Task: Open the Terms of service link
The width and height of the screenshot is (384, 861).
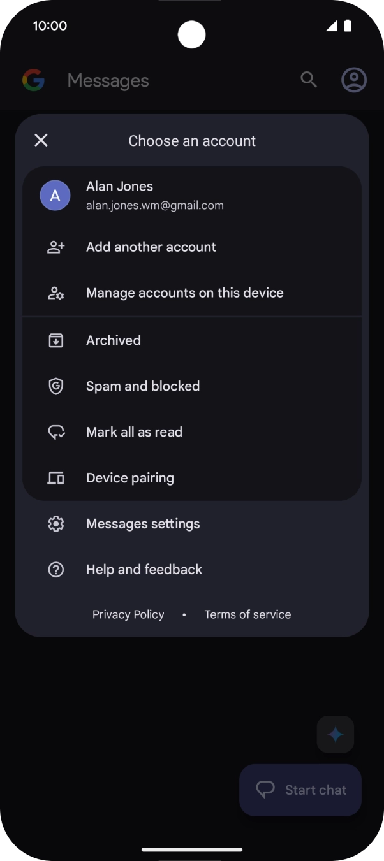Action: (247, 614)
